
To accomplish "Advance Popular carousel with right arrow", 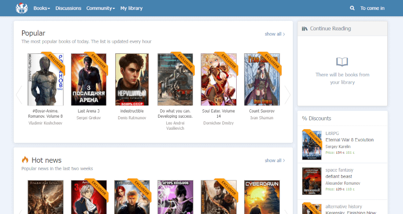I will (x=288, y=95).
